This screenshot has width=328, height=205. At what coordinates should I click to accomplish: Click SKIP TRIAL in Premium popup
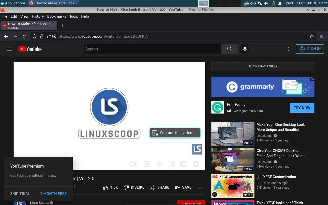20,194
